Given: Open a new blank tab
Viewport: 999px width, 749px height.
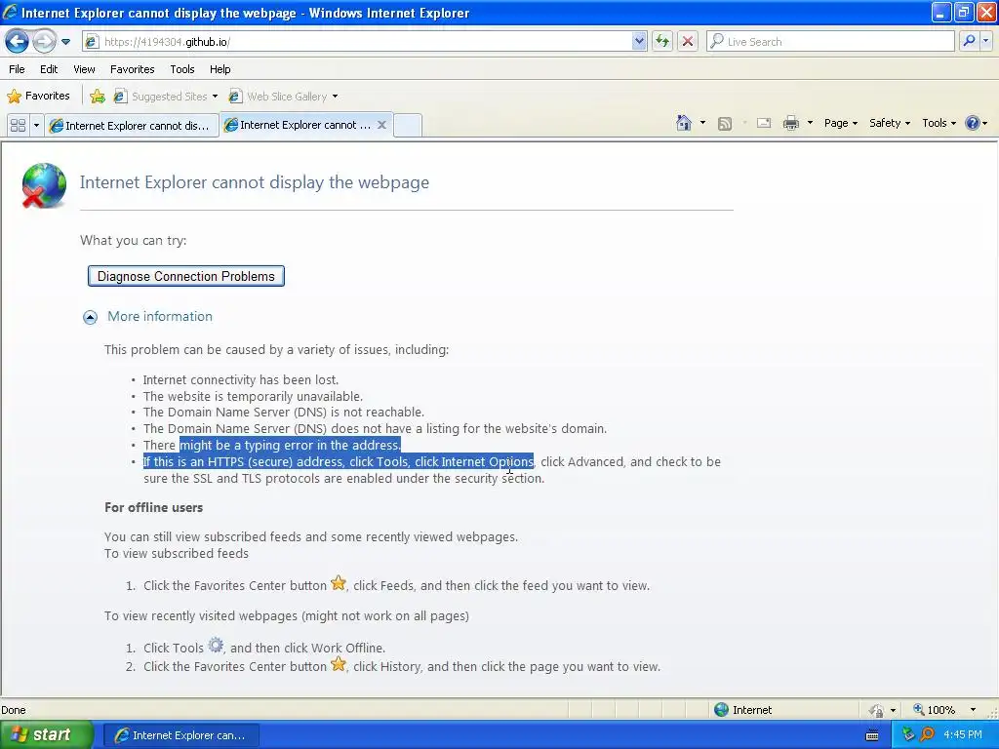Looking at the screenshot, I should tap(408, 126).
